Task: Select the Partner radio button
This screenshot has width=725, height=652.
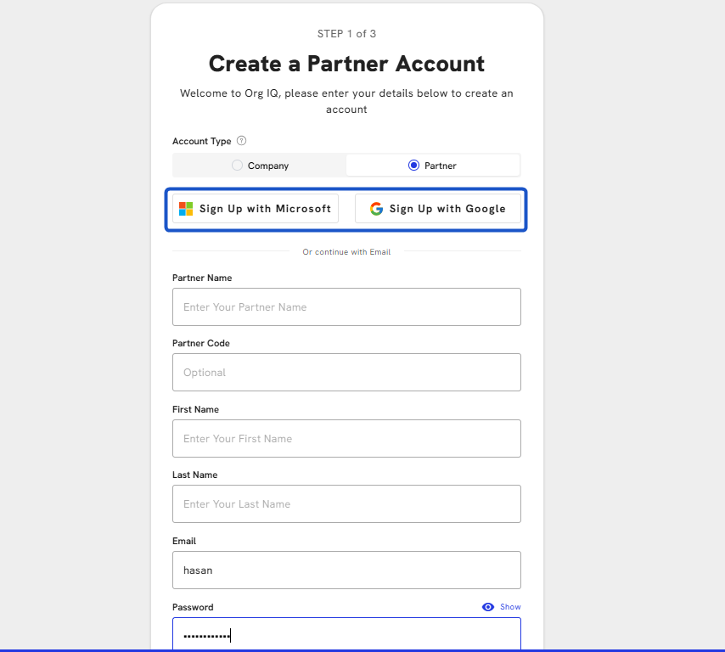Action: [x=413, y=166]
